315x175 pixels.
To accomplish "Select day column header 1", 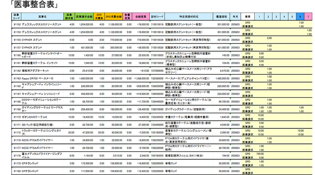I will tap(259, 17).
